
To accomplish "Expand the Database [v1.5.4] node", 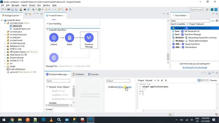I will point(5,46).
